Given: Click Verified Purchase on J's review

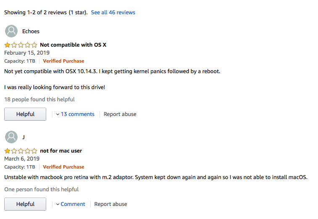Looking at the screenshot, I should tap(63, 167).
